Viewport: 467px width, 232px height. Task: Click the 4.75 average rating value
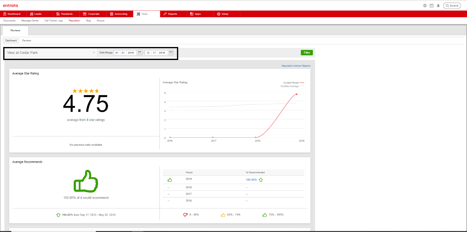tap(86, 104)
